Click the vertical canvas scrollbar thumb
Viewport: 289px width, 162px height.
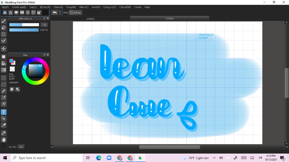click(287, 83)
